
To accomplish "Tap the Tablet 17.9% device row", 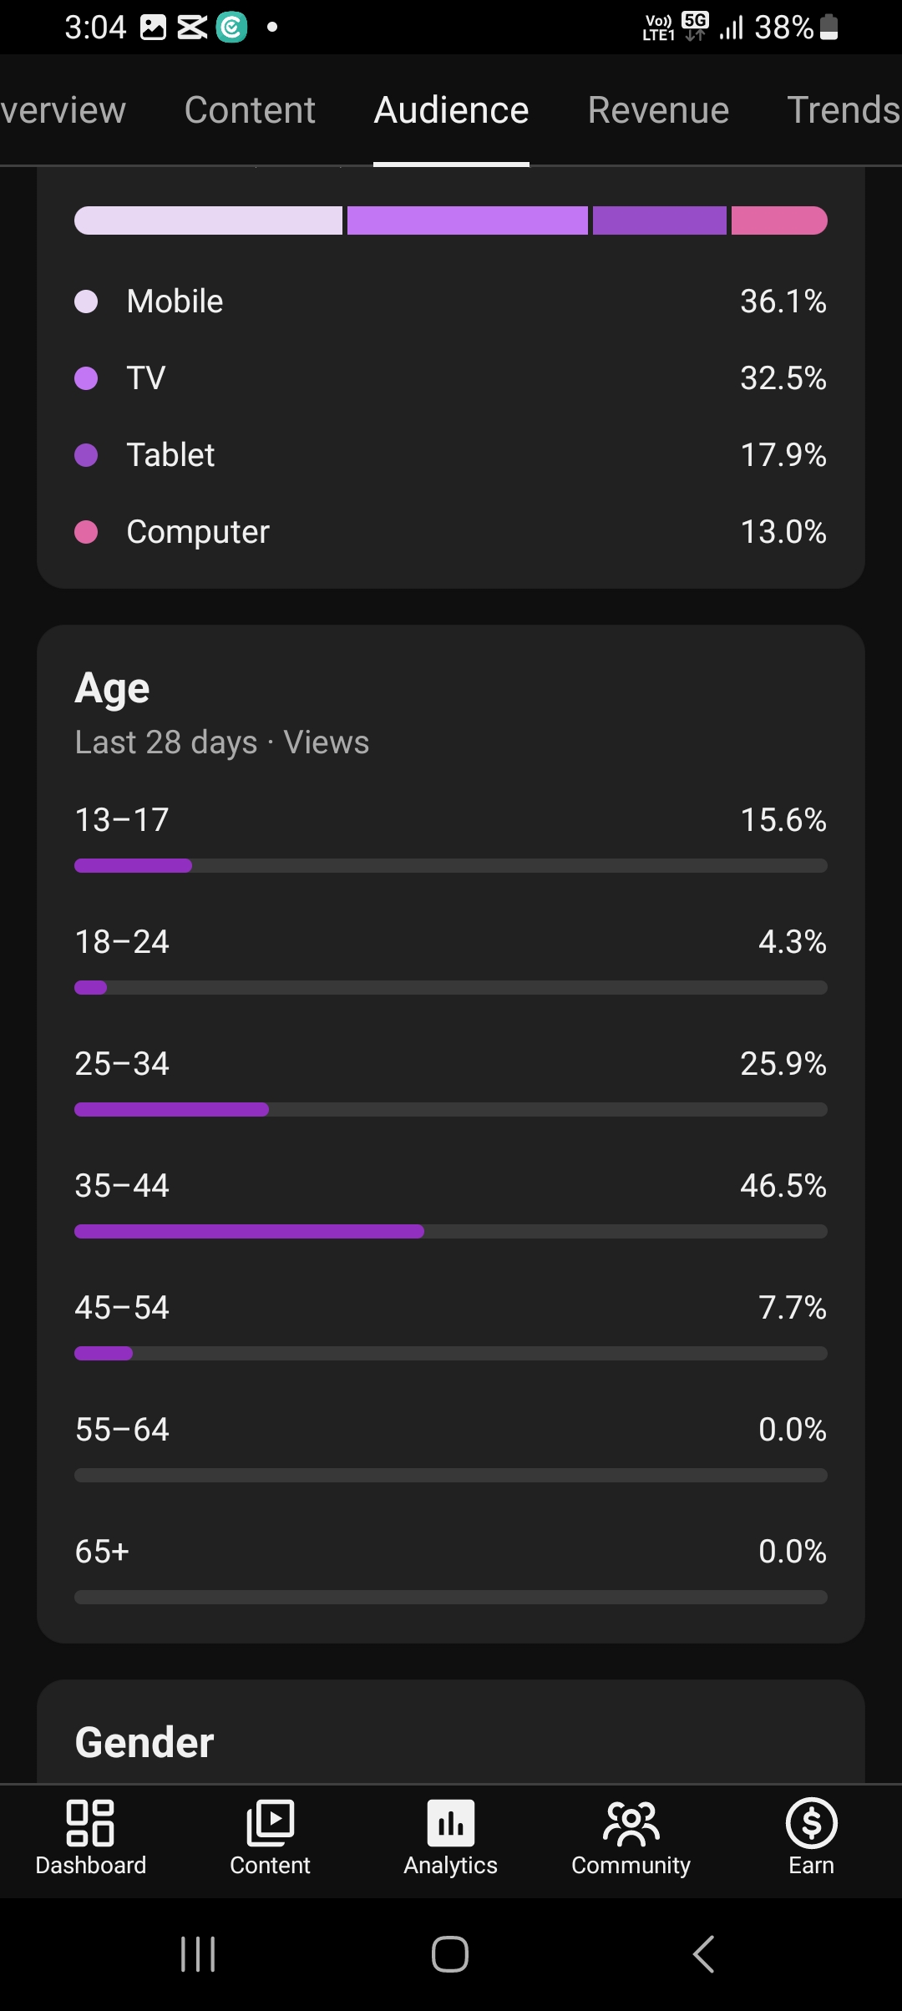I will point(451,455).
